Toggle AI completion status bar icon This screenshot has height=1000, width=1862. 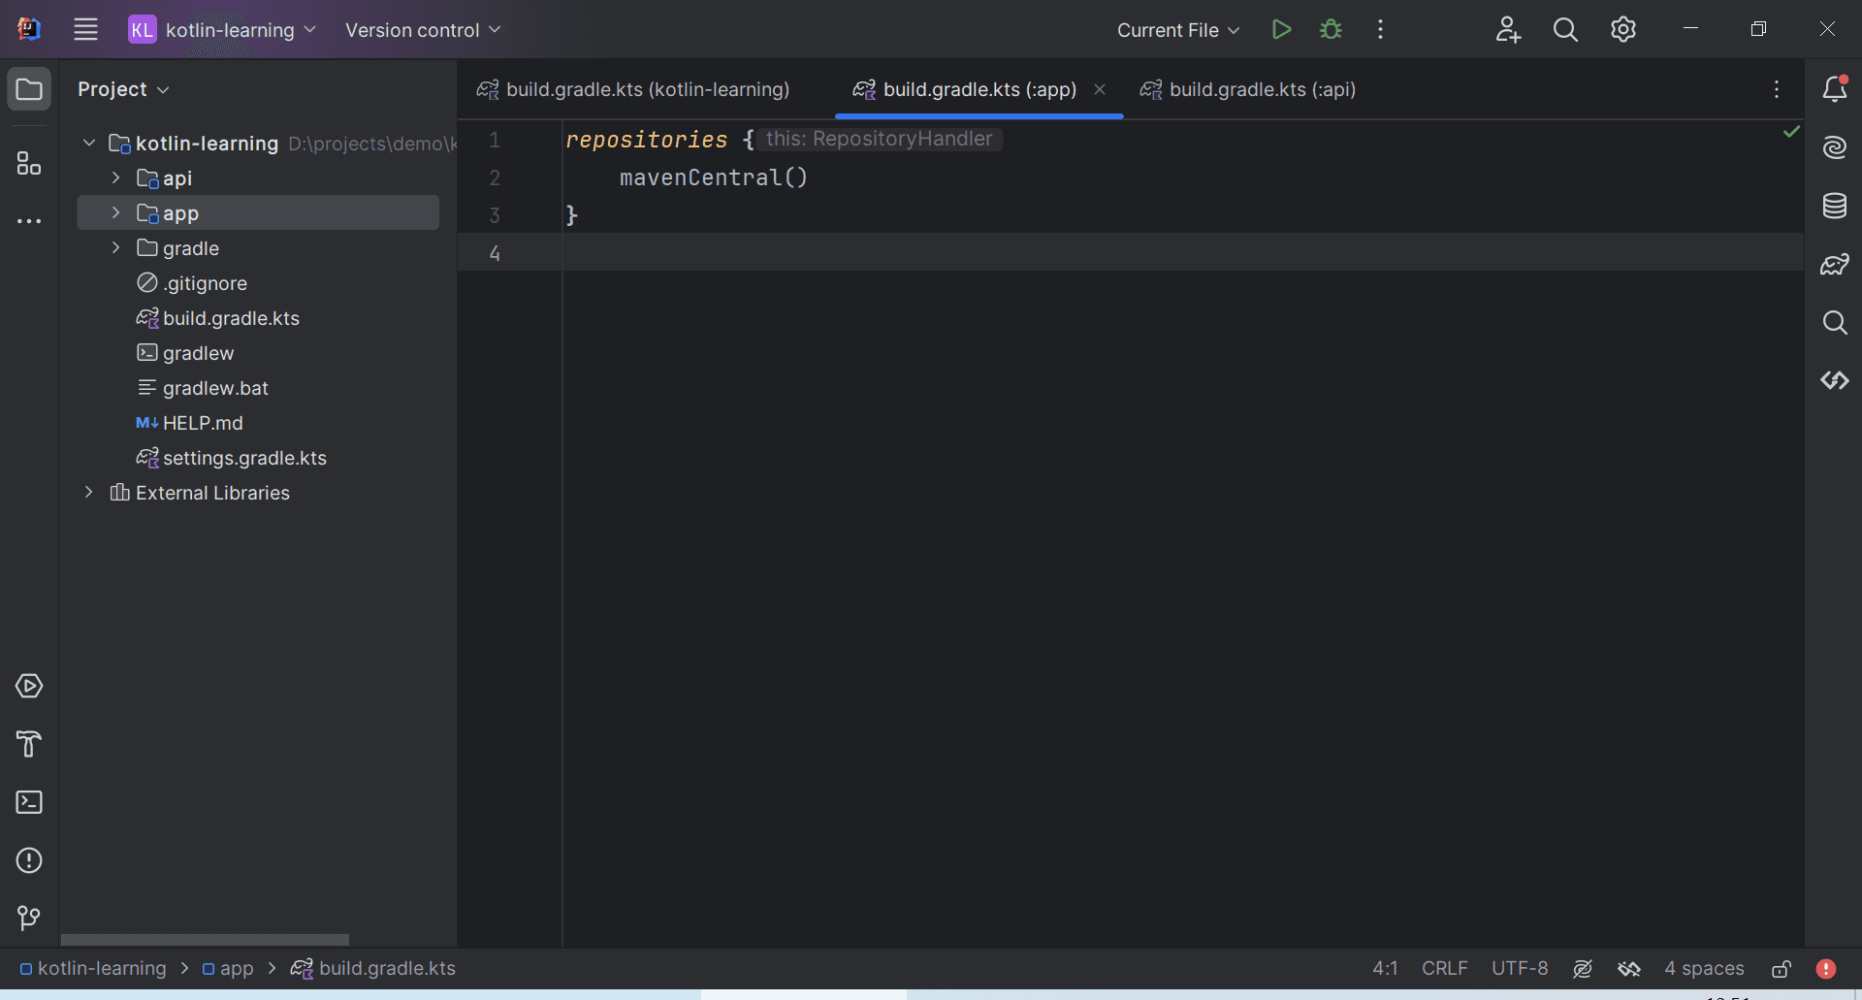coord(1583,968)
